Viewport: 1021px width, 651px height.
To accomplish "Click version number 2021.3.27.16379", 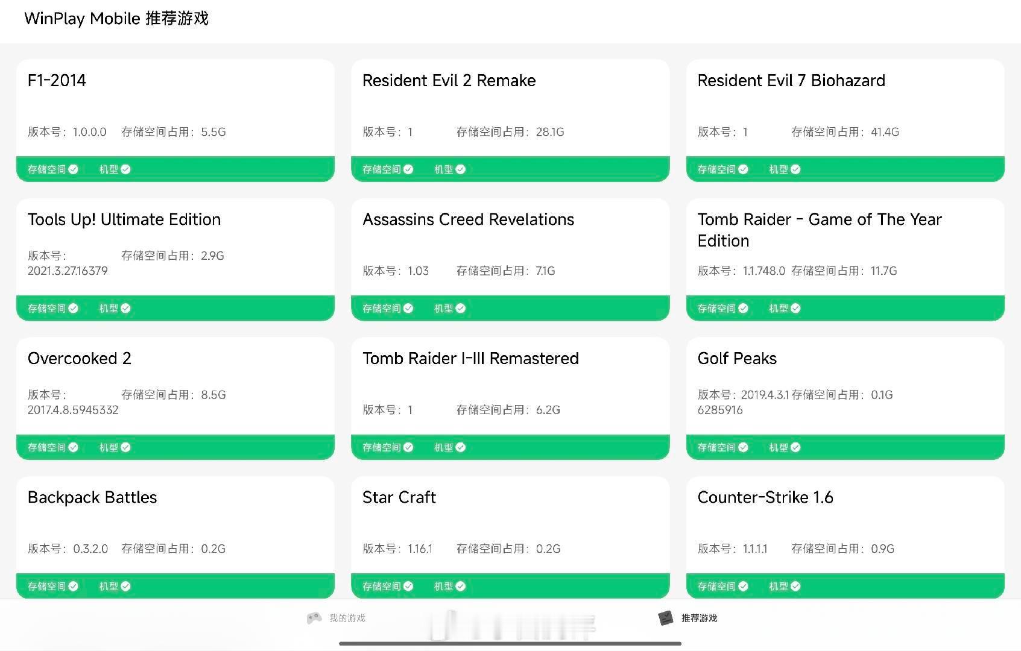I will point(68,271).
